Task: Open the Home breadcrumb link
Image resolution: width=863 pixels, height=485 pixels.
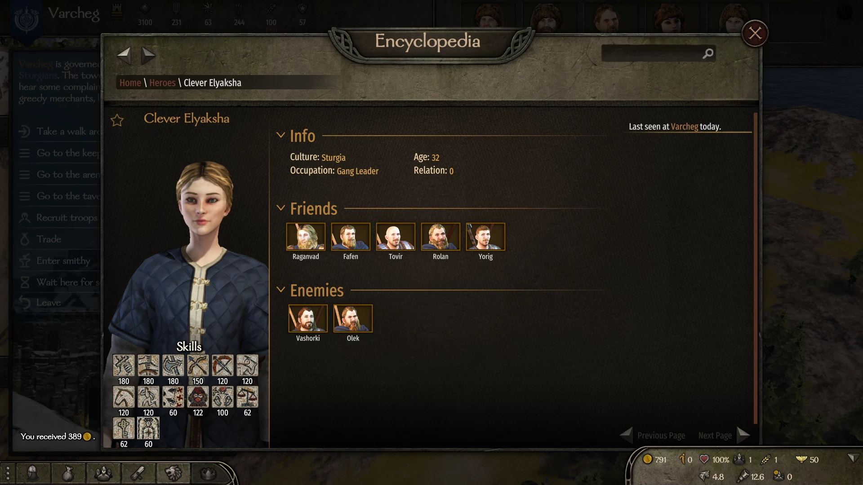Action: 130,83
